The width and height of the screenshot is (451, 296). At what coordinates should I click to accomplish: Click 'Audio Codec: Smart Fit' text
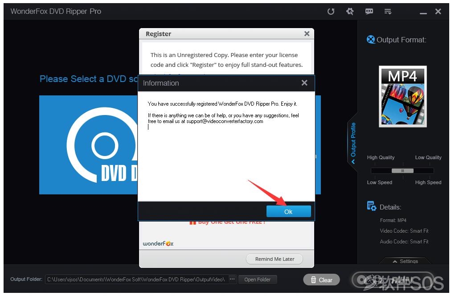(x=404, y=241)
